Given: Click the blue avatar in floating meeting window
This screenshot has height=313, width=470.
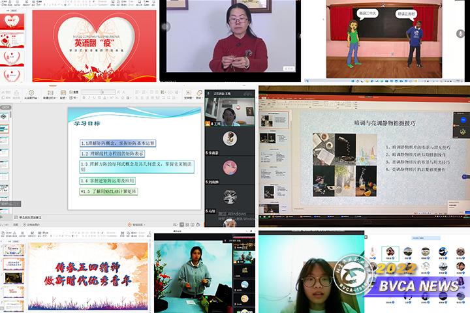Looking at the screenshot, I should [463, 121].
